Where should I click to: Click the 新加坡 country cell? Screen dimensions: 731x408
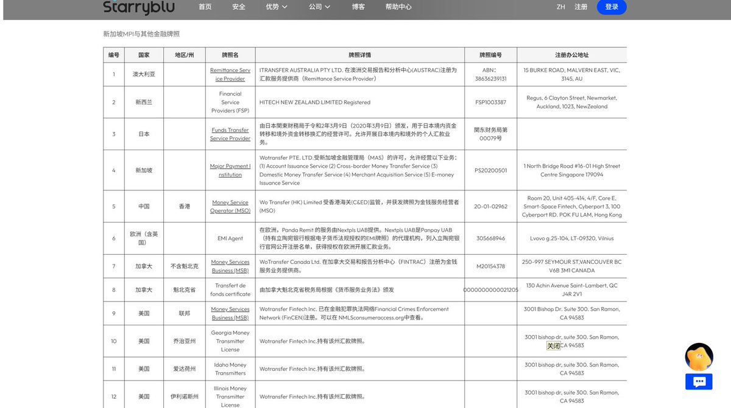144,170
